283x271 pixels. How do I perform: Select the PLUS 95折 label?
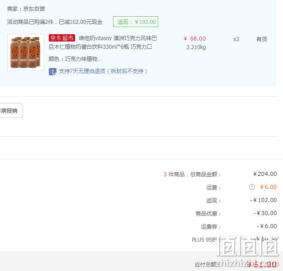coord(206,240)
